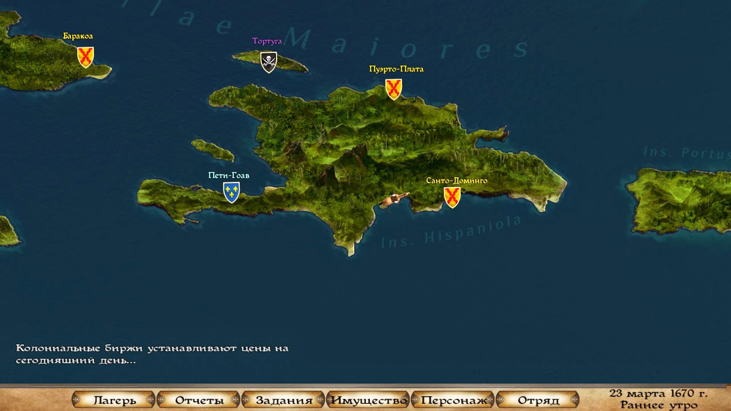
Task: Click the Пуэрто-Плата name label
Action: 396,69
